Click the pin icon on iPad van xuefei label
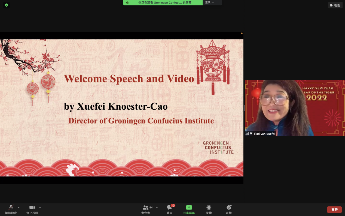Image resolution: width=345 pixels, height=216 pixels. pyautogui.click(x=251, y=134)
